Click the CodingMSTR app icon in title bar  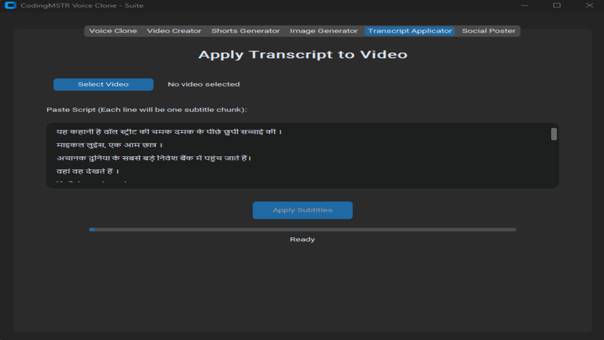10,6
